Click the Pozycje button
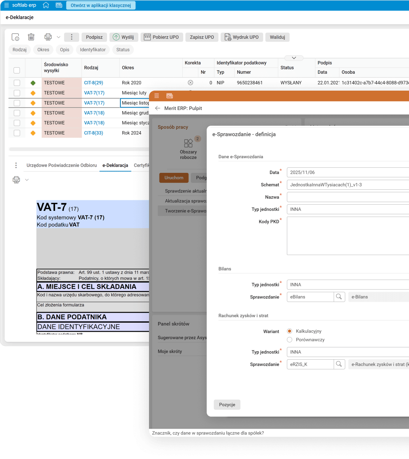The height and width of the screenshot is (459, 409). [x=227, y=405]
